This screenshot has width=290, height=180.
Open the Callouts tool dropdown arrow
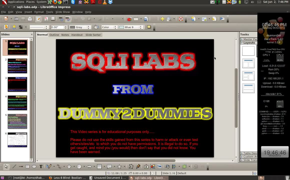pyautogui.click(x=114, y=166)
